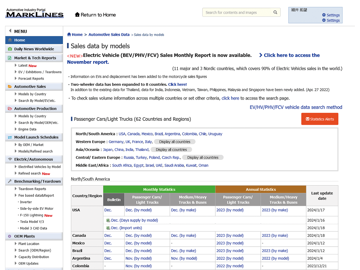This screenshot has height=270, width=360.
Task: Click the arrows icon for Model Launch Schedules
Action: pyautogui.click(x=10, y=137)
